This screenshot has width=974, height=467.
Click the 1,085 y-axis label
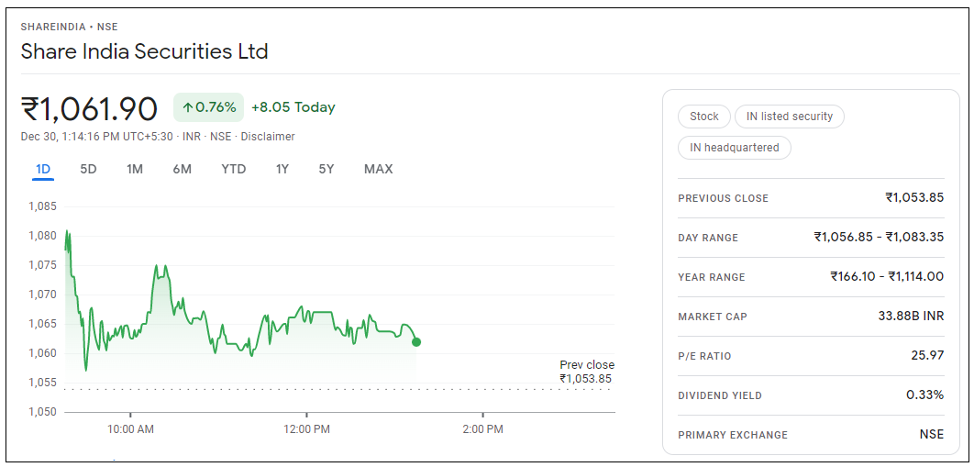[x=41, y=206]
